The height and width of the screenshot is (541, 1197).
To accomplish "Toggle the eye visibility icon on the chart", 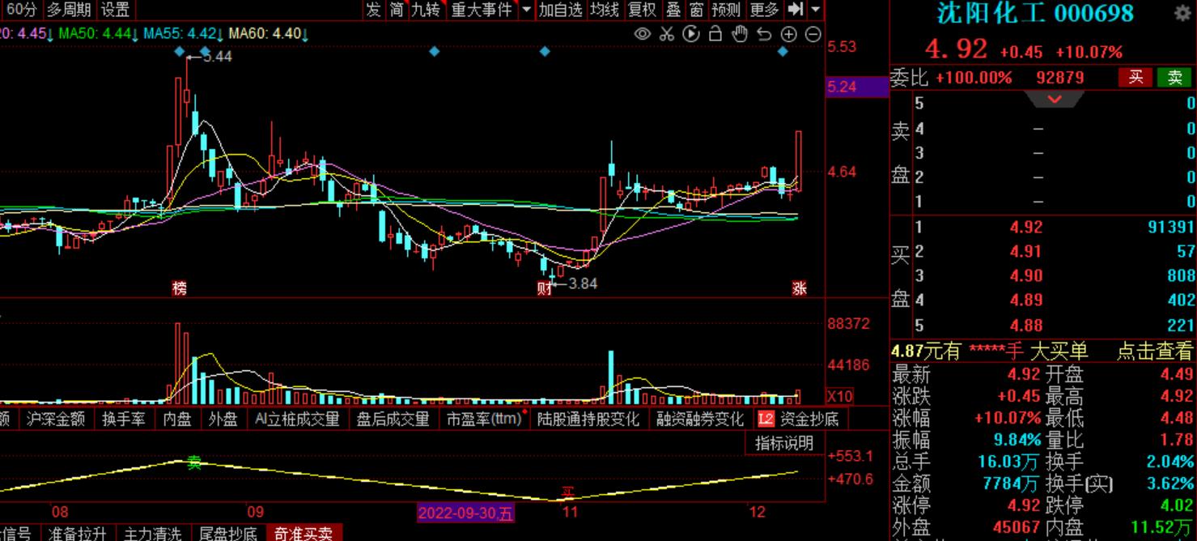I will pyautogui.click(x=643, y=34).
